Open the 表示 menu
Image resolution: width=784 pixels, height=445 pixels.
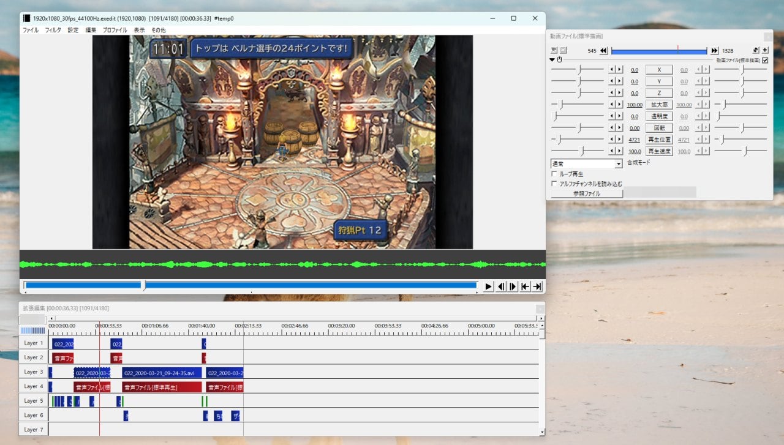140,30
